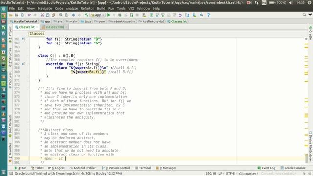This screenshot has width=313, height=176.
Task: Open the UTF-8 encoding selector
Action: pyautogui.click(x=231, y=174)
